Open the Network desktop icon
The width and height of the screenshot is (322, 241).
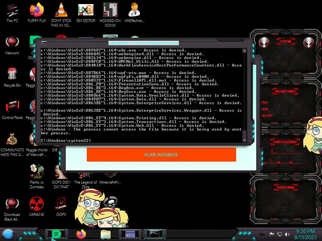(12, 46)
